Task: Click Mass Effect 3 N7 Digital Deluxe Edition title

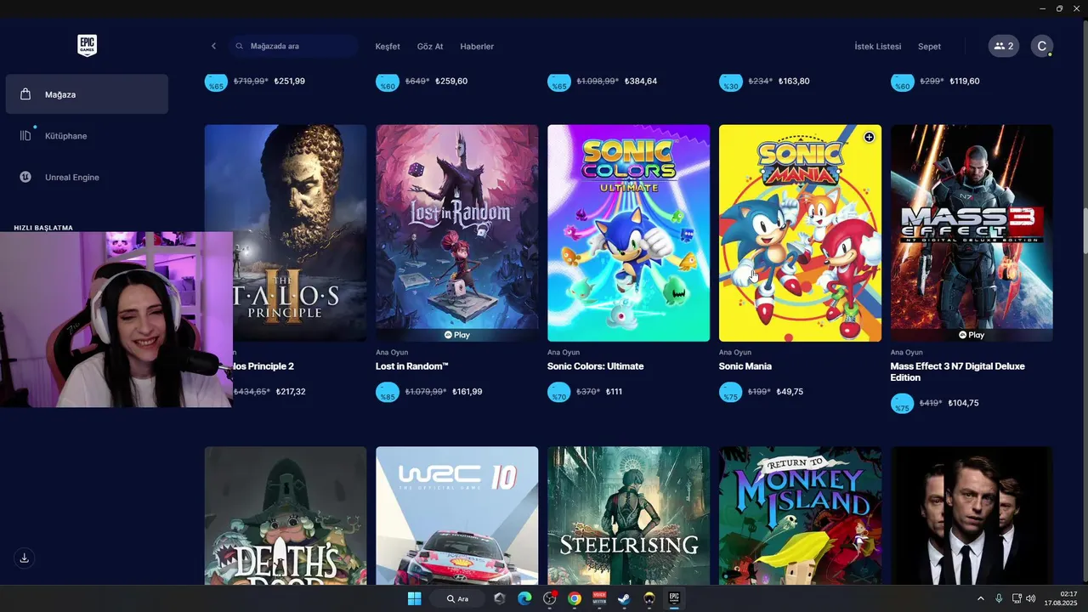Action: point(957,371)
